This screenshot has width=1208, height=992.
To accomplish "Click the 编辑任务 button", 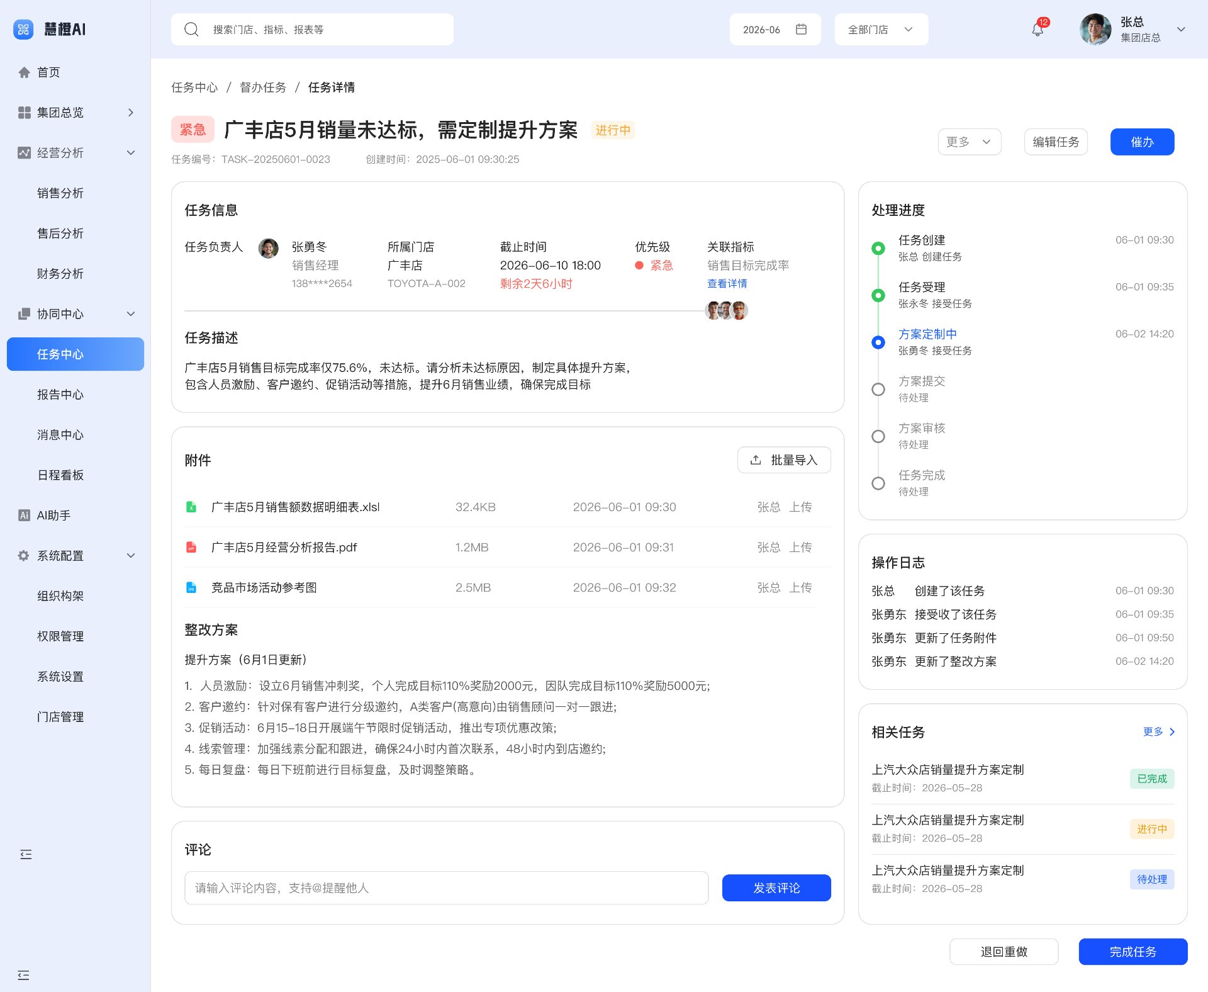I will click(1056, 142).
